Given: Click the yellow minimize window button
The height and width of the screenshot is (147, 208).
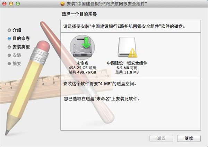Looking at the screenshot, I should pyautogui.click(x=11, y=4).
